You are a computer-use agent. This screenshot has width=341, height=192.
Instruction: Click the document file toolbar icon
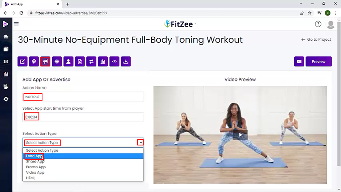click(80, 61)
